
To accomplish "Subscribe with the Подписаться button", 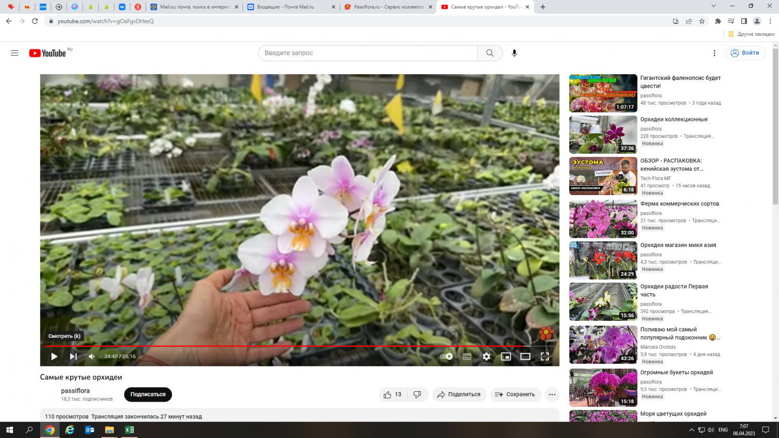I will [148, 394].
